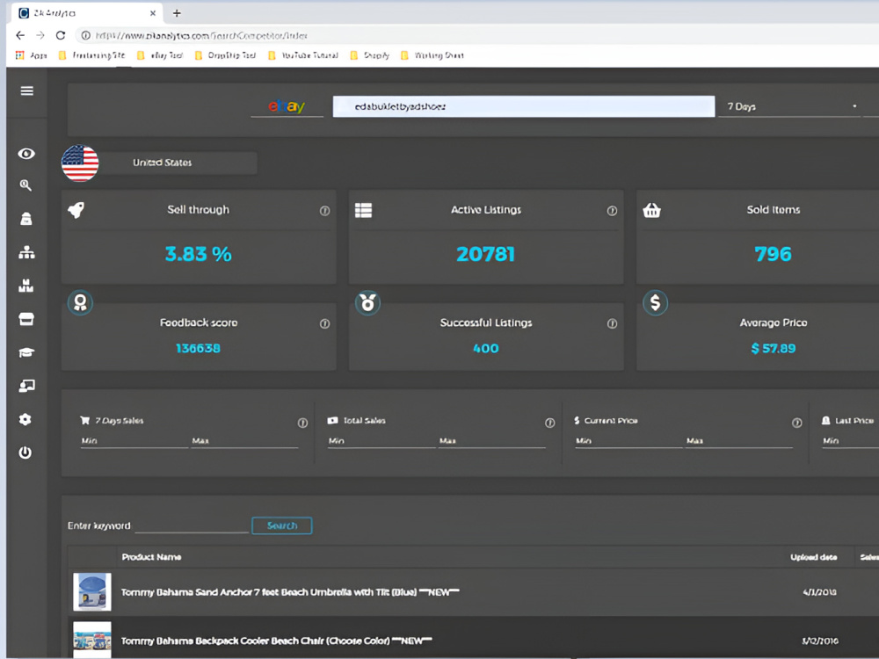This screenshot has width=879, height=659.
Task: Click the competitor name search field
Action: coord(524,106)
